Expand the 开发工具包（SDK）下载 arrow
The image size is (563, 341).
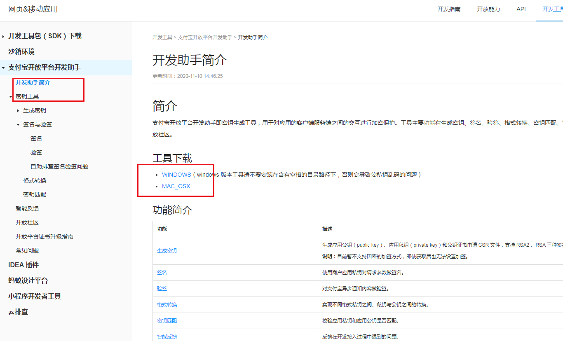pyautogui.click(x=3, y=36)
